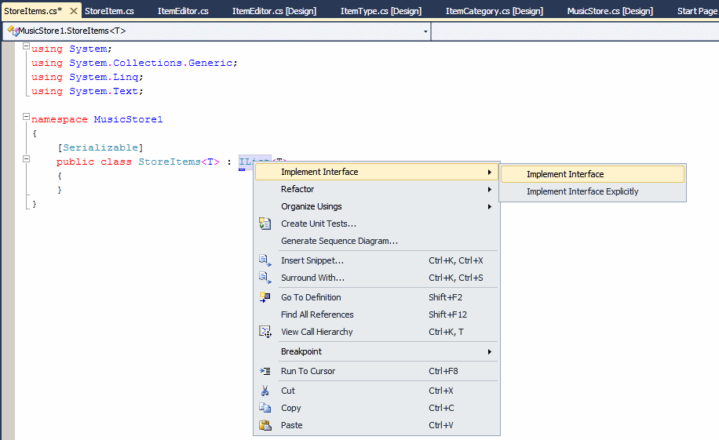Click the Paste clipboard icon
The height and width of the screenshot is (440, 719).
265,425
